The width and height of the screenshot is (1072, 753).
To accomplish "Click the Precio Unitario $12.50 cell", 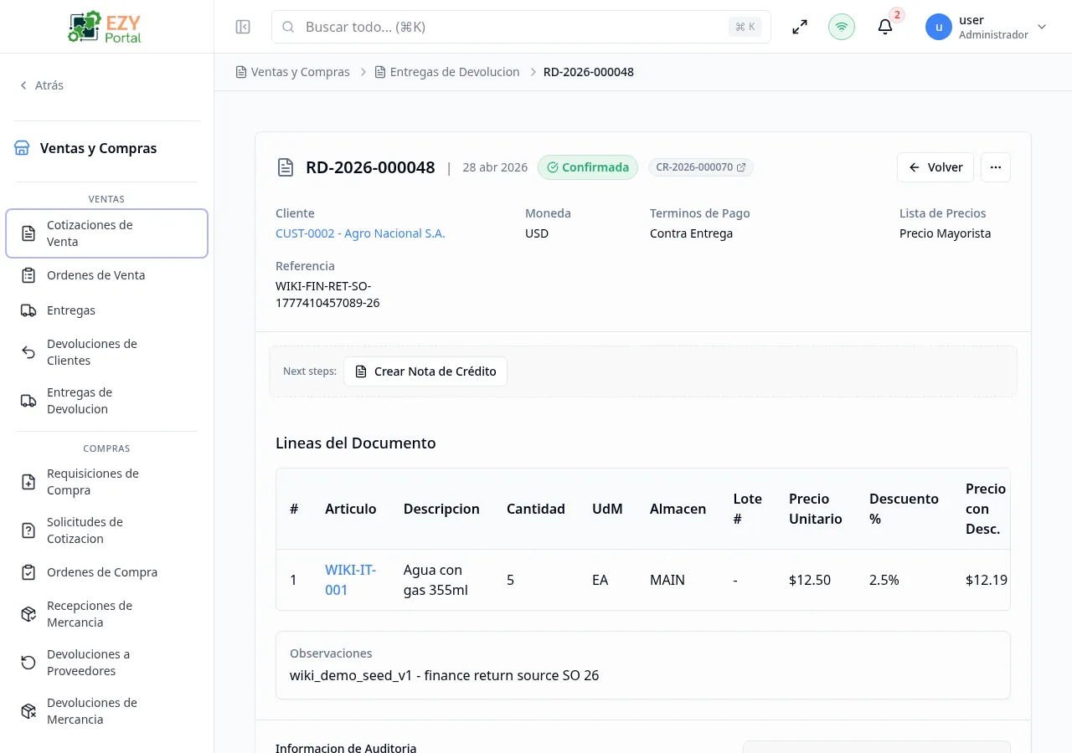I will [x=810, y=580].
